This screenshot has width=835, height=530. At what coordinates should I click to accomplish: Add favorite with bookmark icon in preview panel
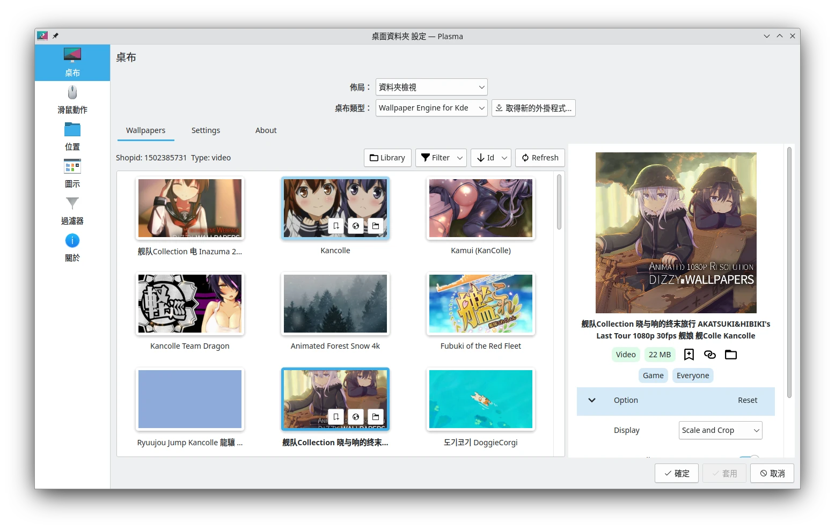click(689, 355)
